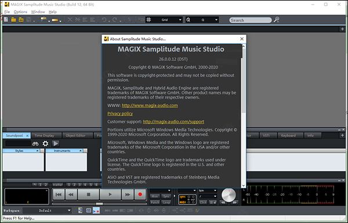348x223 pixels.
Task: Open dropdown arrow next to range tool icon
Action: pos(60,21)
